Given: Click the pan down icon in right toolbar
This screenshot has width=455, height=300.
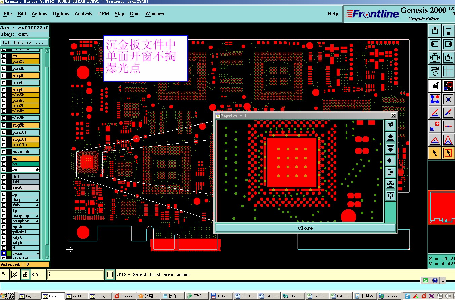Looking at the screenshot, I should tap(448, 31).
